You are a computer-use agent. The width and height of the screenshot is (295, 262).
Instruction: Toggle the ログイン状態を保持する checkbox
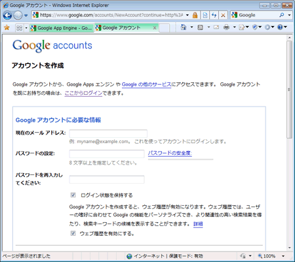(x=73, y=195)
